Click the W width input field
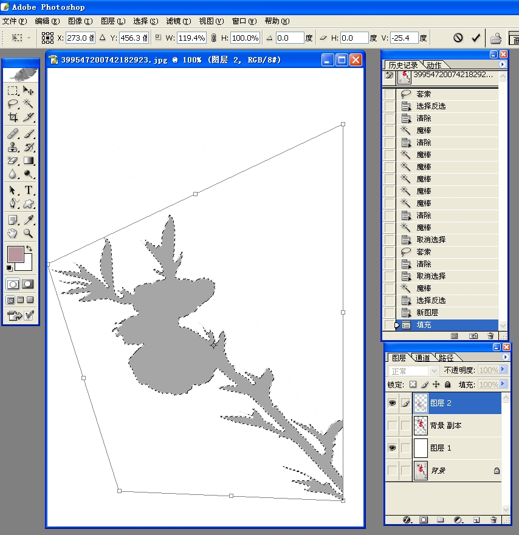The height and width of the screenshot is (535, 519). (191, 38)
